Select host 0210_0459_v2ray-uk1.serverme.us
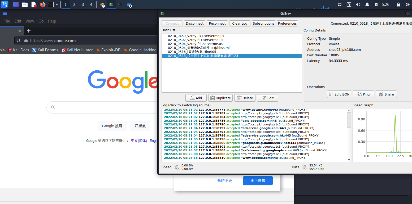Image resolution: width=412 pixels, height=204 pixels. 232,36
